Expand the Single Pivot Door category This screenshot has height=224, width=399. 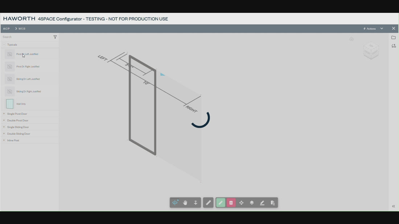(4, 114)
